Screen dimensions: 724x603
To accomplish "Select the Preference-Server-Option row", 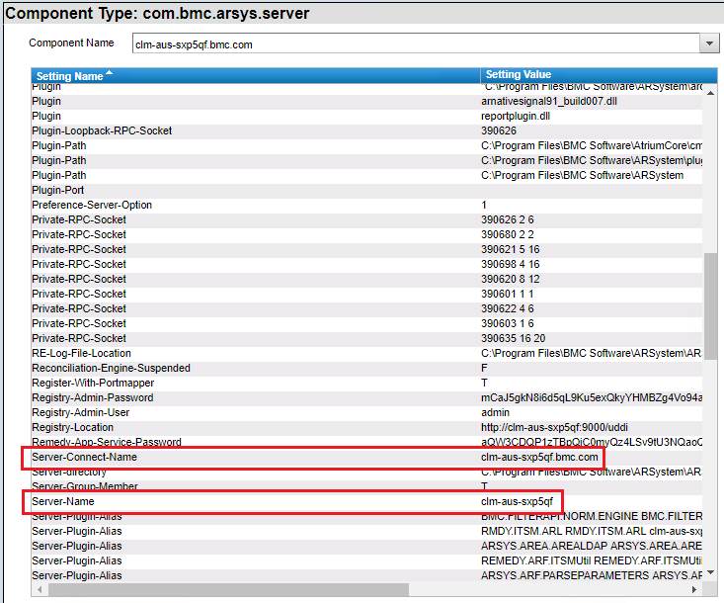I will coord(367,205).
